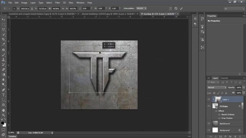Image resolution: width=246 pixels, height=138 pixels.
Task: Select the Eyedropper tool
Action: pyautogui.click(x=3, y=44)
